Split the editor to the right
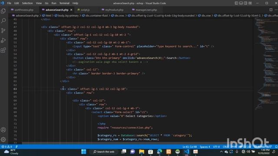Viewport: 278px width, 156px height. click(x=271, y=10)
